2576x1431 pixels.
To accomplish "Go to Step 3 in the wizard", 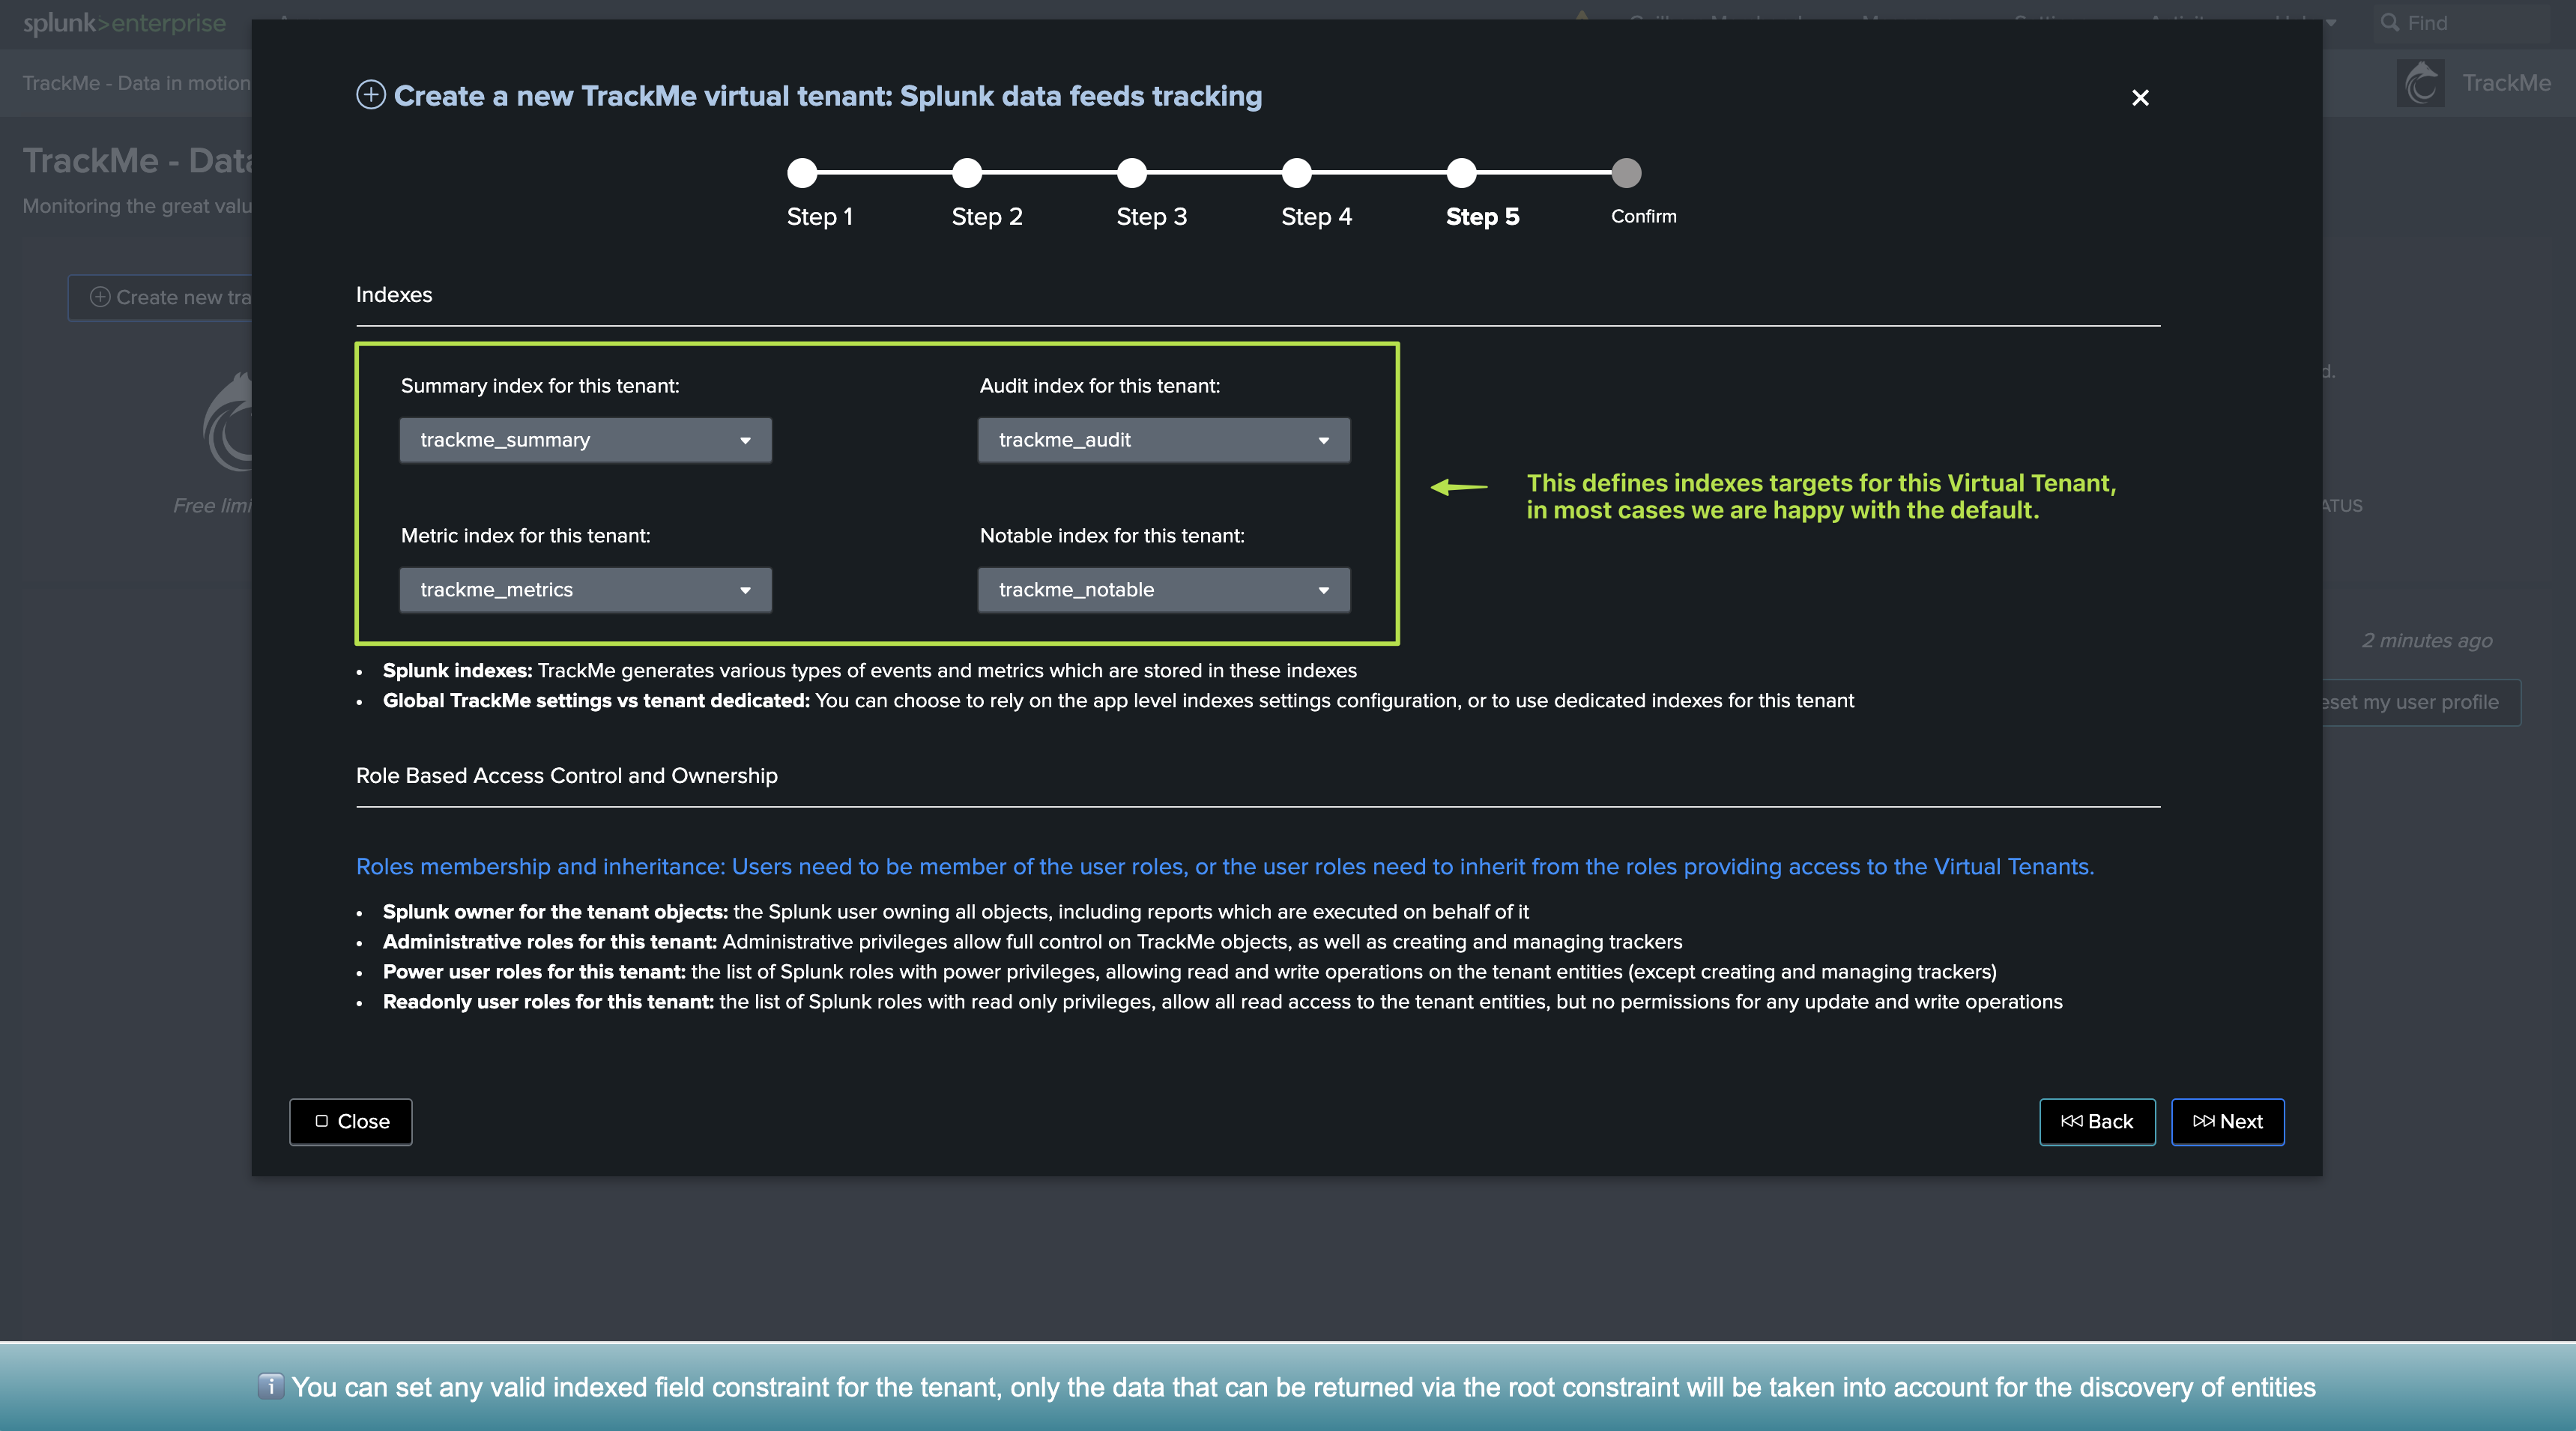I will point(1132,173).
